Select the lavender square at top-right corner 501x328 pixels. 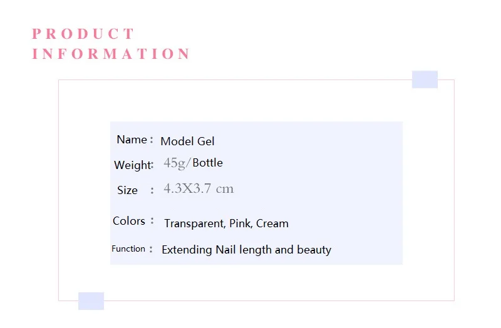[425, 79]
